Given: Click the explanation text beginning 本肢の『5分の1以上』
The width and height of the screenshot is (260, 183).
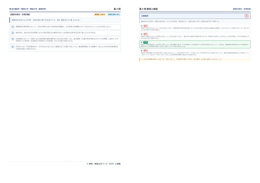Looking at the screenshot, I should tap(195, 29).
